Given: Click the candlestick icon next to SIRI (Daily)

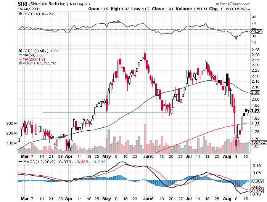Looking at the screenshot, I should point(21,51).
